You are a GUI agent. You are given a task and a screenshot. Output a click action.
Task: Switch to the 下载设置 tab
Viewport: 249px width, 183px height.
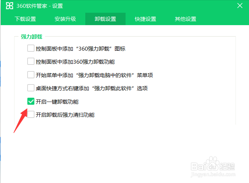(26, 19)
